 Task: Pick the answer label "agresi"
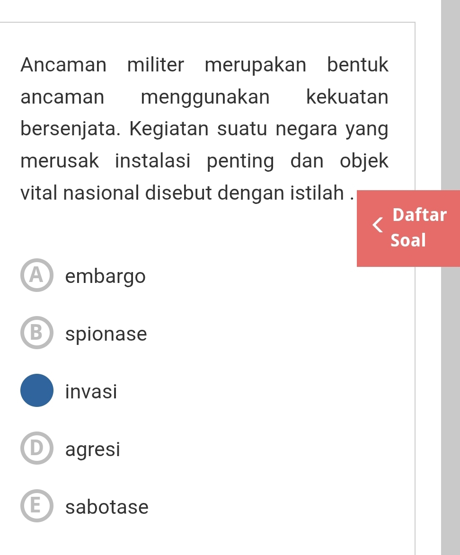[x=93, y=449]
